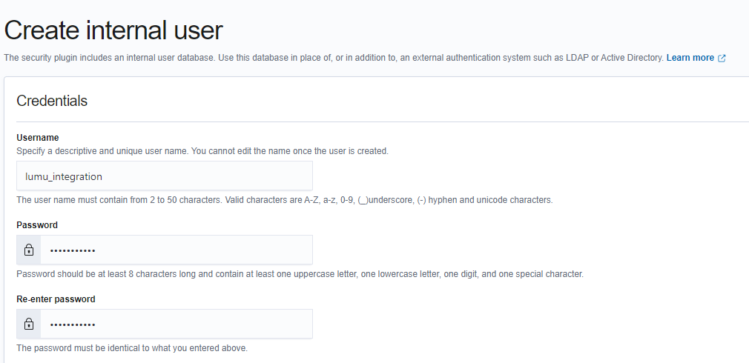Click the password complexity requirement hint text

(300, 274)
